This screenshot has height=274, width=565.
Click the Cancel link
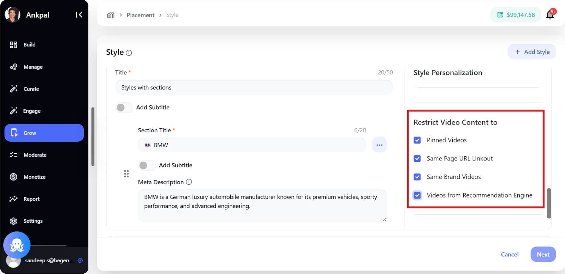click(x=510, y=254)
